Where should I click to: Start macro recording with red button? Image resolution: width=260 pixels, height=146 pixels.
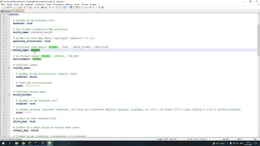pyautogui.click(x=90, y=7)
